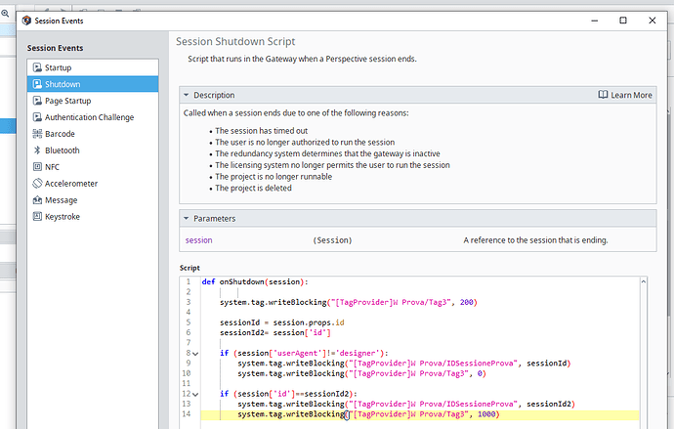Close the Session Events dialog

pos(651,20)
